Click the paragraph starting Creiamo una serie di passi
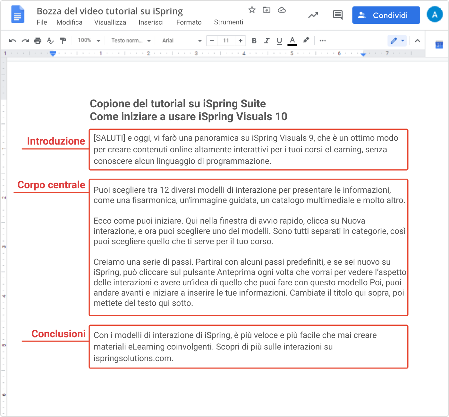 (x=250, y=282)
